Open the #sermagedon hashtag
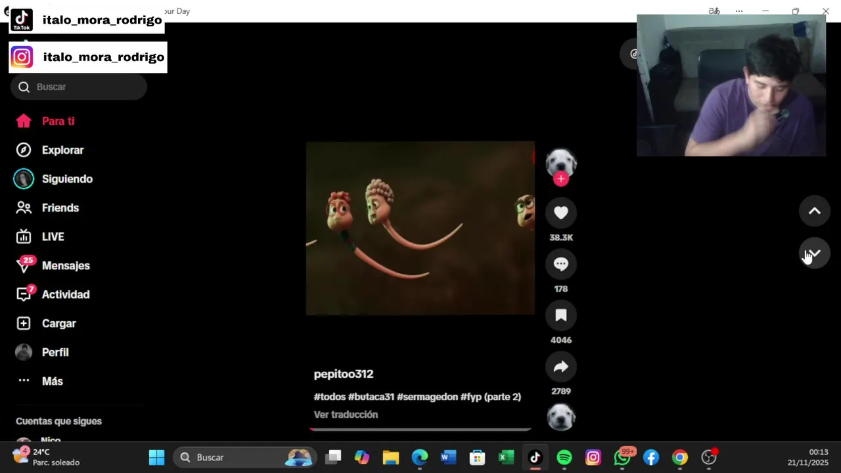The height and width of the screenshot is (473, 841). pos(427,397)
